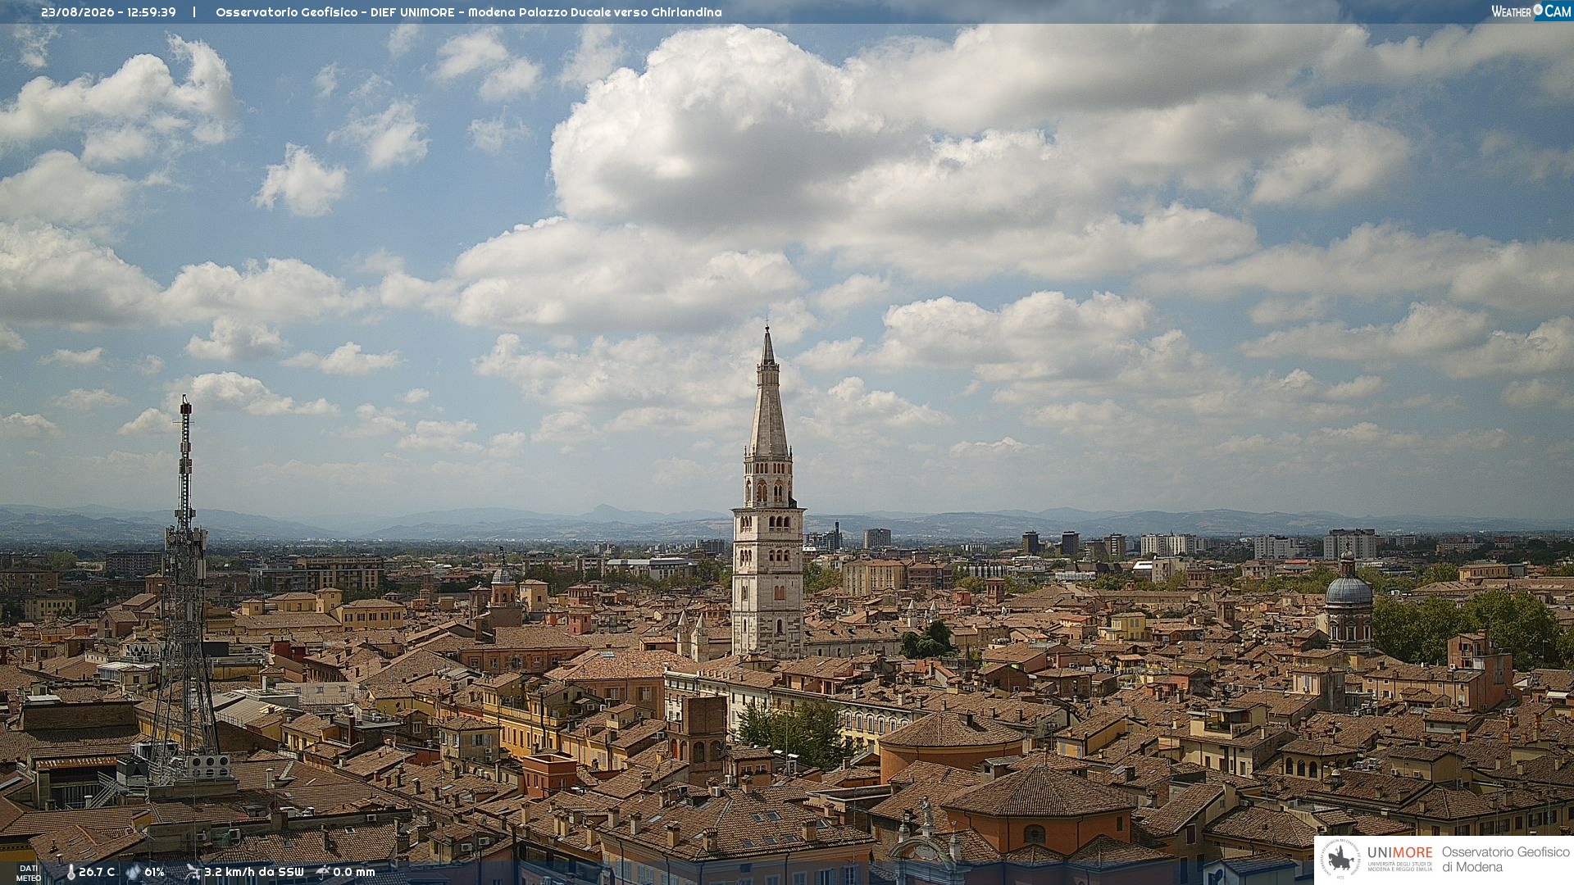Click the WeatherCAM logo
Image resolution: width=1574 pixels, height=885 pixels.
coord(1531,11)
